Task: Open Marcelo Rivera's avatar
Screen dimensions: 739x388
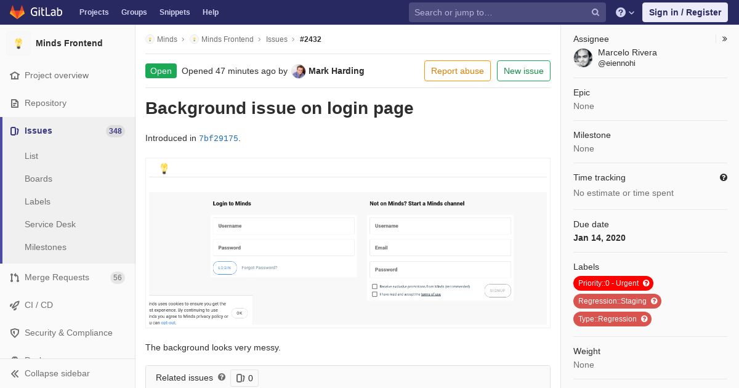Action: point(583,58)
